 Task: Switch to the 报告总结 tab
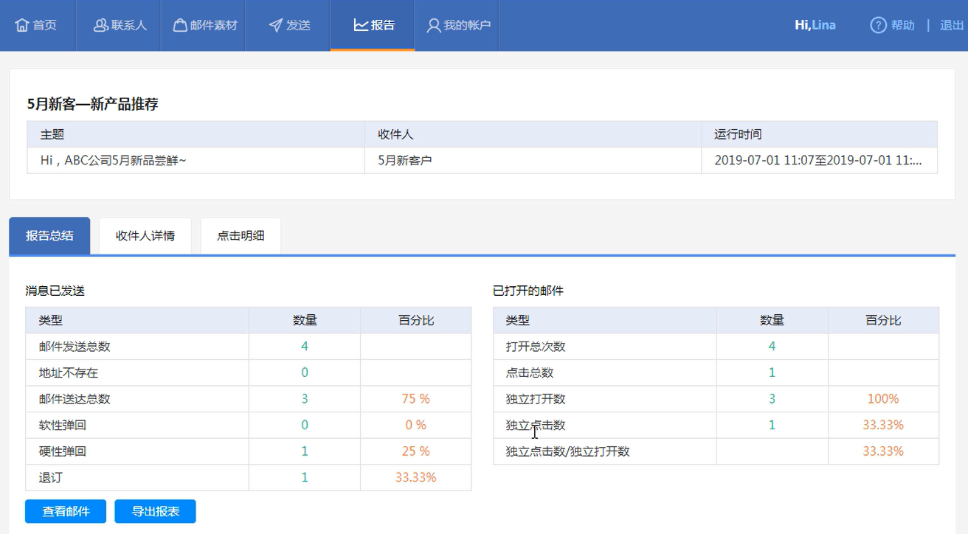pos(49,236)
